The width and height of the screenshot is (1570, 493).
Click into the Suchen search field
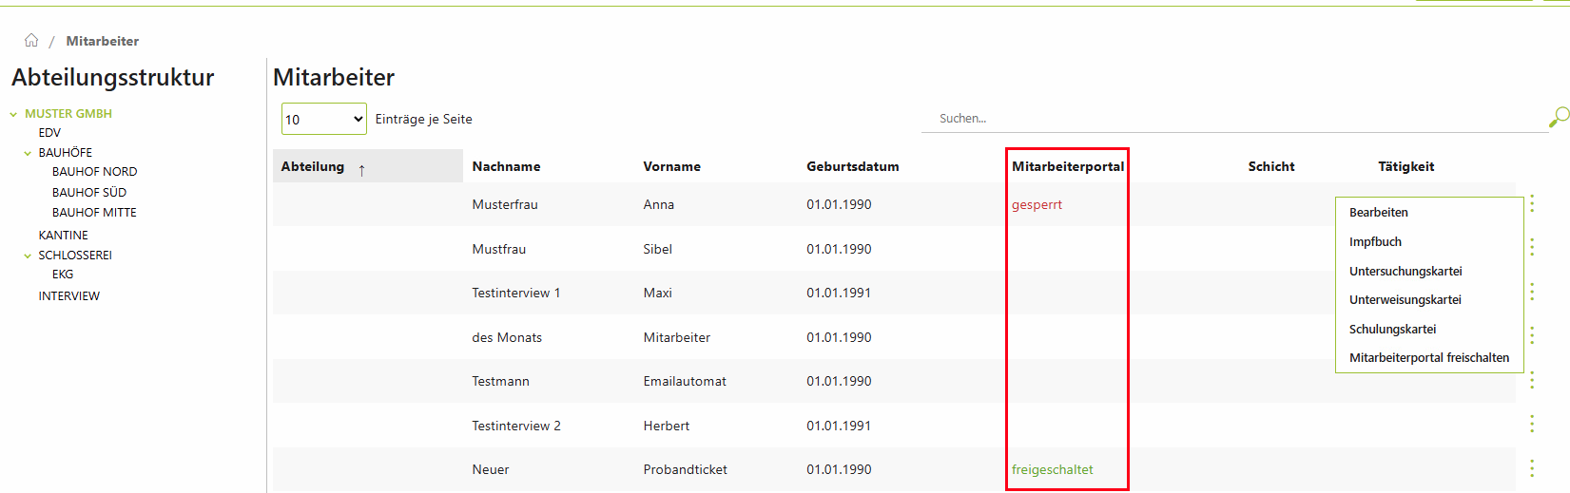pyautogui.click(x=1234, y=119)
